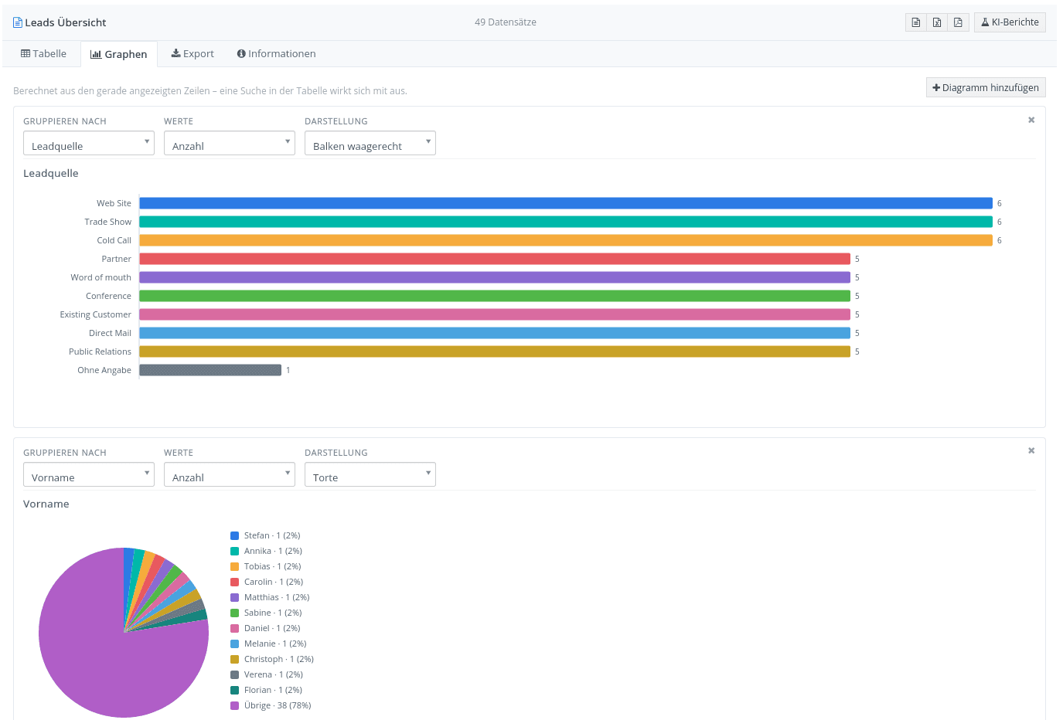The height and width of the screenshot is (720, 1063).
Task: Export the report as PDF
Action: pos(958,22)
